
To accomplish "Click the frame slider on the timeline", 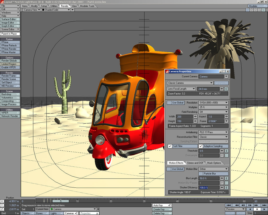I will tap(61, 201).
